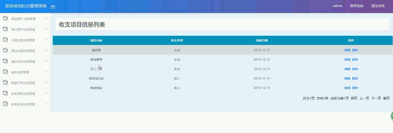Select the 燃油费用 project name cell

click(96, 60)
